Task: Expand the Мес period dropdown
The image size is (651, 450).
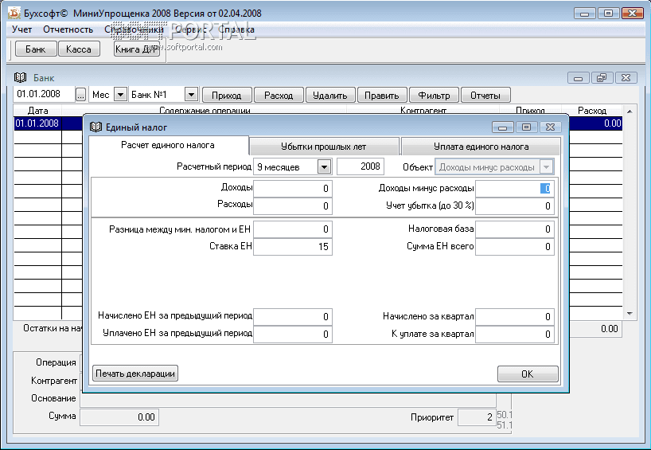Action: pyautogui.click(x=120, y=95)
